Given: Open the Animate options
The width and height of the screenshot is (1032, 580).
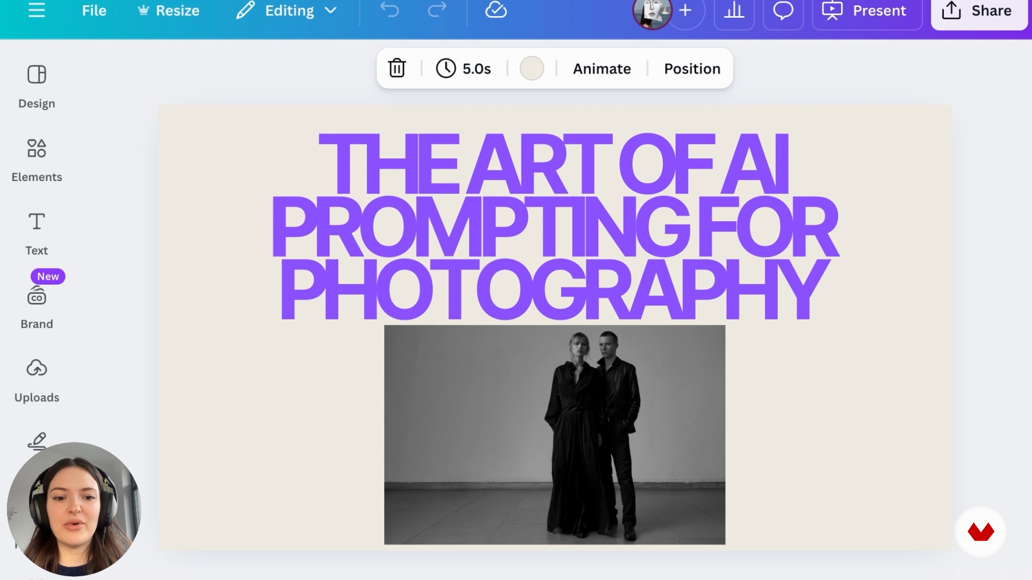Looking at the screenshot, I should (602, 68).
